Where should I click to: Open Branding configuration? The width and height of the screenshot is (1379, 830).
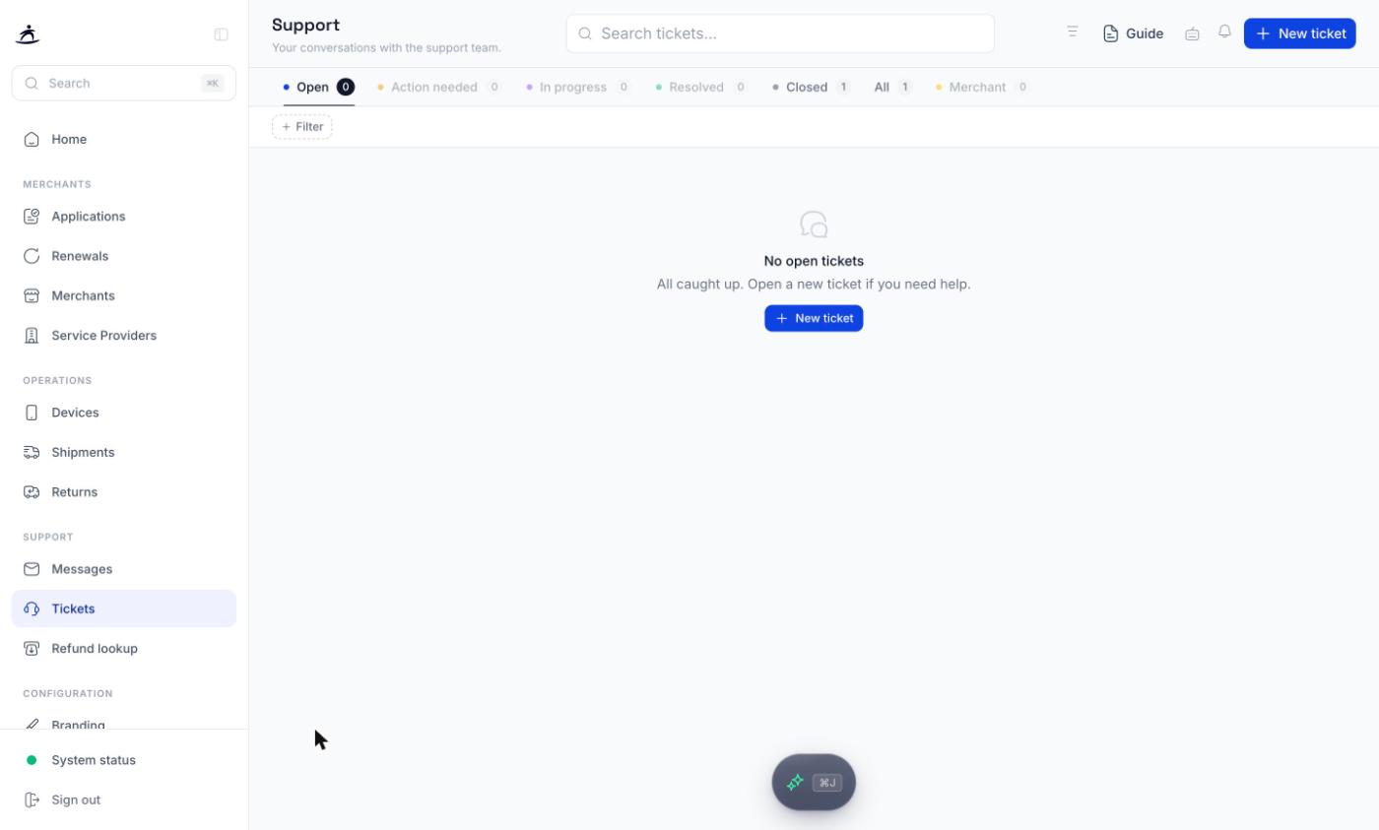(124, 724)
